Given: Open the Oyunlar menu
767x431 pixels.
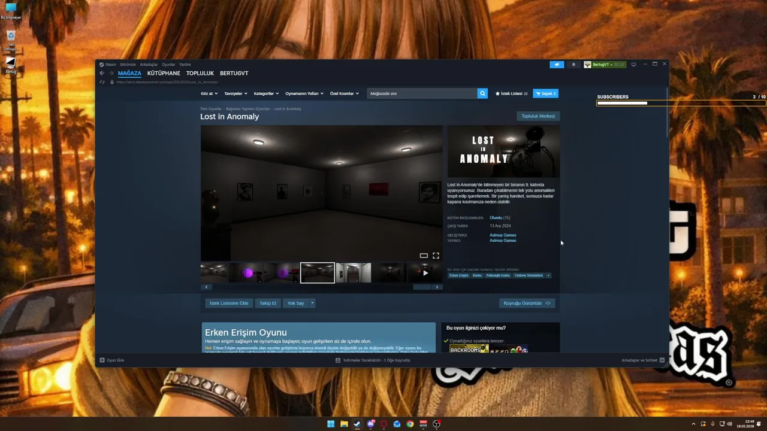Looking at the screenshot, I should point(168,64).
